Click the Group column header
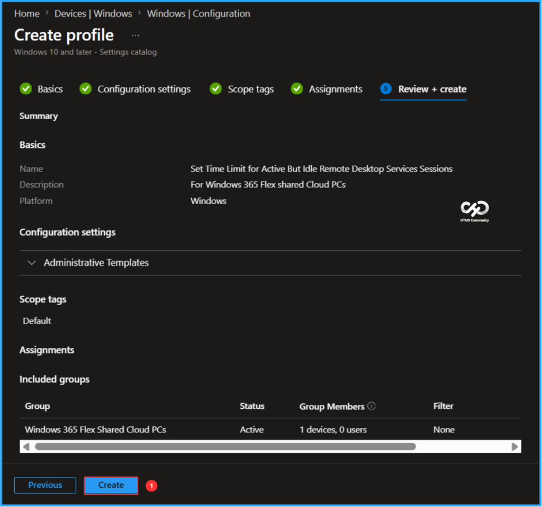Image resolution: width=542 pixels, height=507 pixels. (38, 406)
